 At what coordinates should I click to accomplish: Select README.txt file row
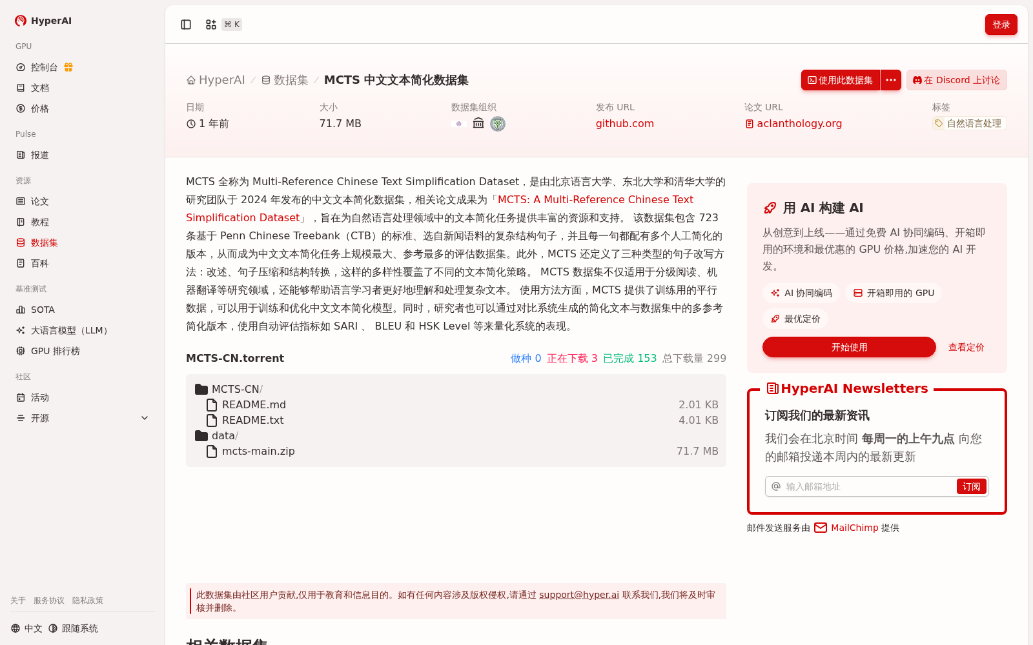(456, 420)
